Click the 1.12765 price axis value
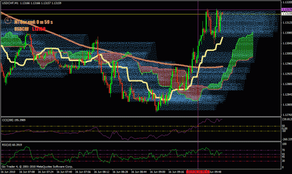The height and width of the screenshot is (174, 292). 287,115
